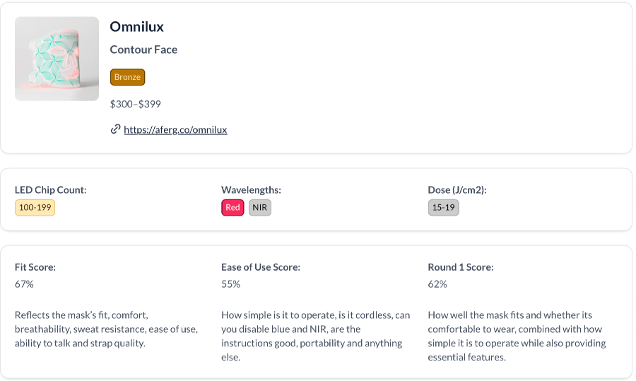Click the Ease of Use Score label
636x381 pixels.
260,267
